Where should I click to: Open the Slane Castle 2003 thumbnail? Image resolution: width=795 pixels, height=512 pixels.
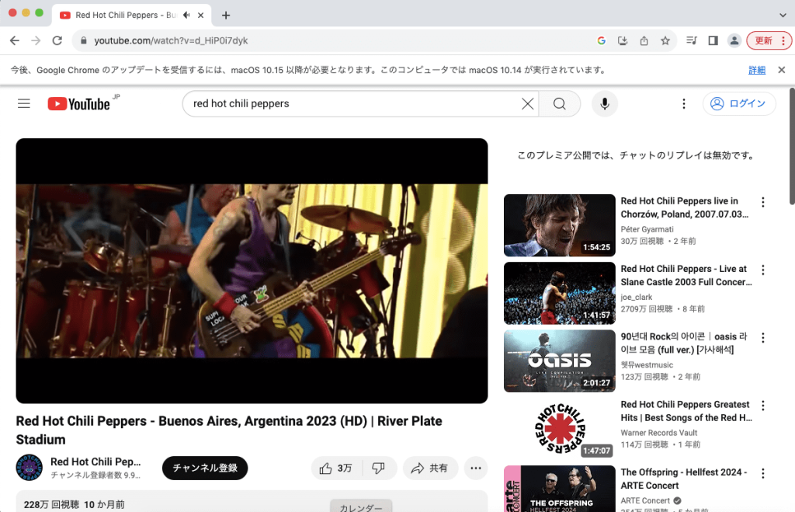click(x=559, y=294)
